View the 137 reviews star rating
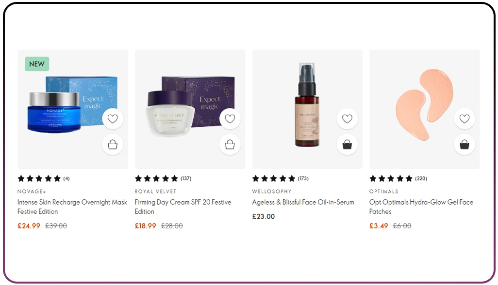 point(163,179)
